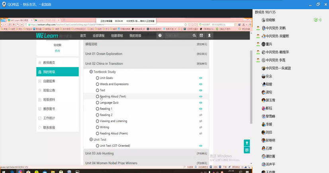Image resolution: width=329 pixels, height=173 pixels.
Task: Click the 班级公告 speaker icon in the sidebar
Action: 39,90
